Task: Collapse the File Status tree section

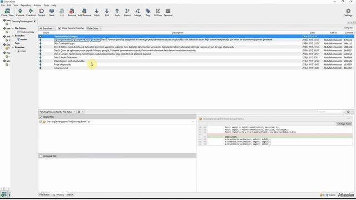Action: coord(13,28)
